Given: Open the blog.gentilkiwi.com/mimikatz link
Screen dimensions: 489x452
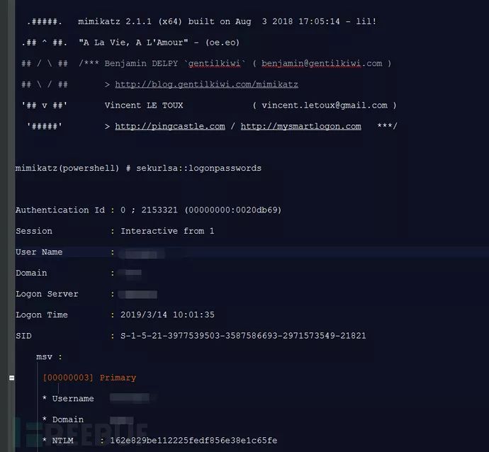Looking at the screenshot, I should click(206, 84).
